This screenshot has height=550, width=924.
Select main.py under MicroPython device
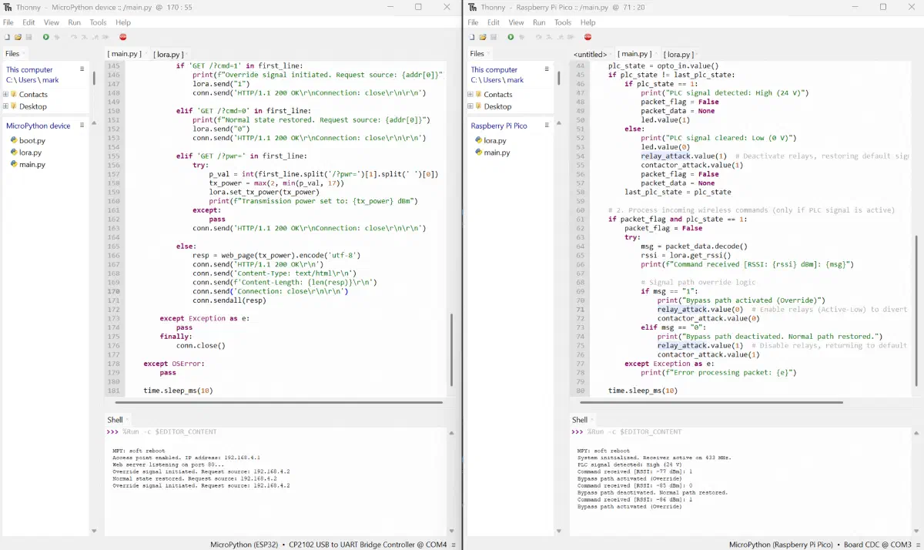click(32, 164)
